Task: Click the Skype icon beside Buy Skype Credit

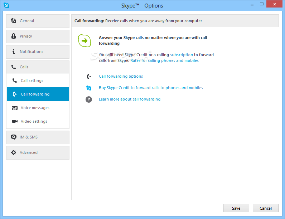Action: [x=89, y=88]
